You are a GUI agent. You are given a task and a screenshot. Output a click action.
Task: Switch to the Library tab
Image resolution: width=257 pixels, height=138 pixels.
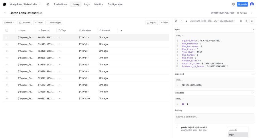pyautogui.click(x=75, y=4)
